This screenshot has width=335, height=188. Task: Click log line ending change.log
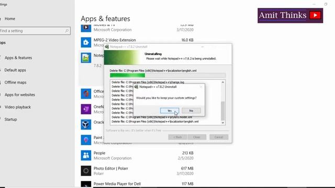(148, 82)
